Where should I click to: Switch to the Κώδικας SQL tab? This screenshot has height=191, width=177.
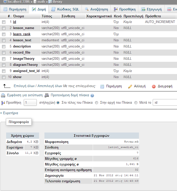tap(65, 9)
